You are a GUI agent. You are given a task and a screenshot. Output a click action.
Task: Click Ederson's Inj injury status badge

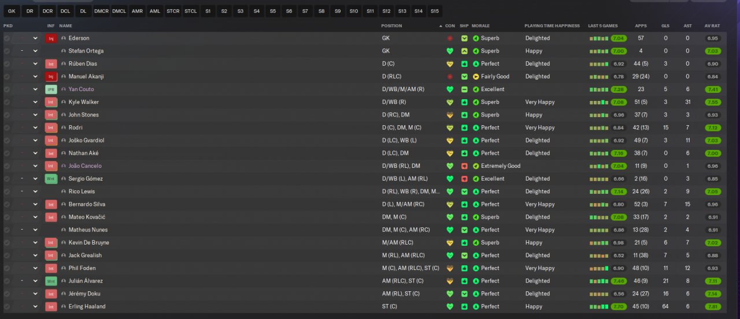(51, 38)
